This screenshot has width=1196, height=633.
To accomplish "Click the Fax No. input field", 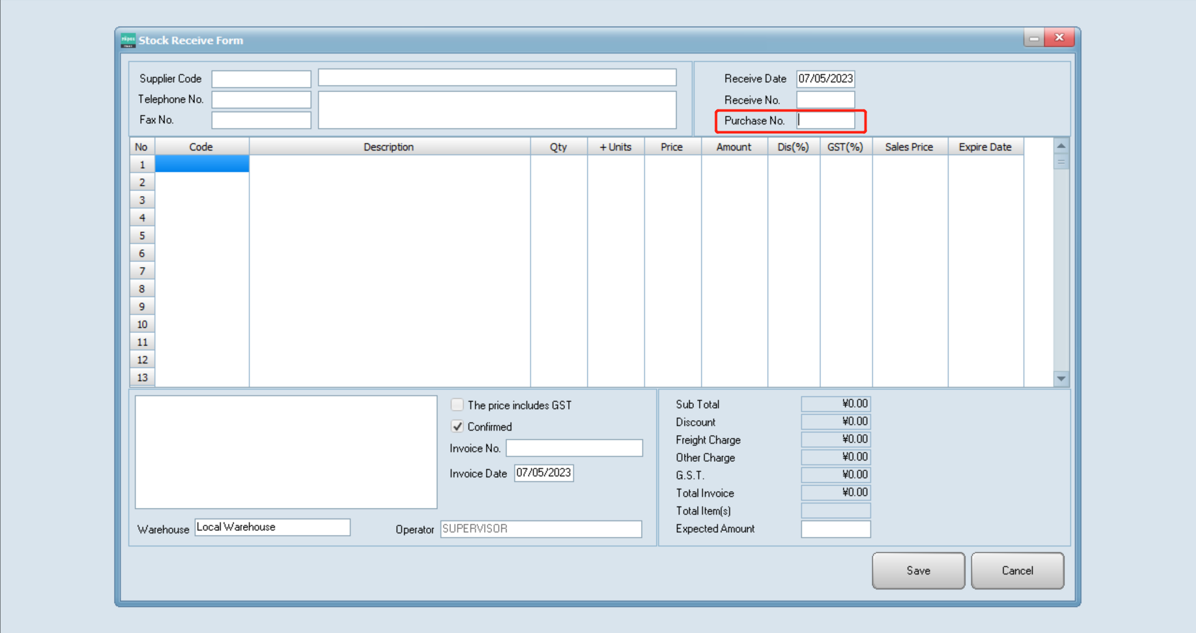I will click(260, 120).
